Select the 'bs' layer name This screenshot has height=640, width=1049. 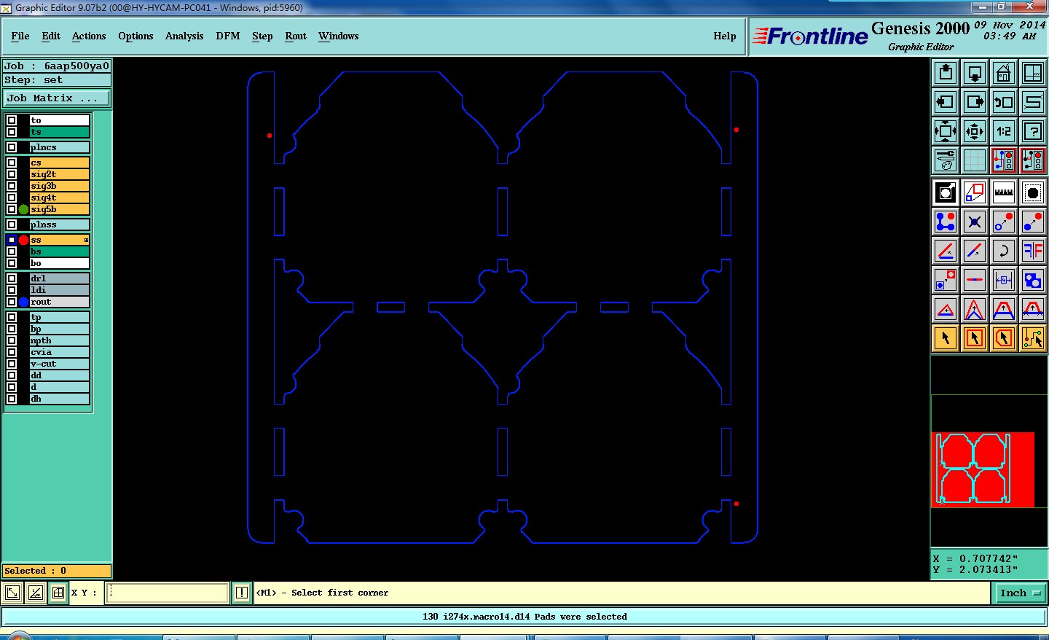click(59, 251)
